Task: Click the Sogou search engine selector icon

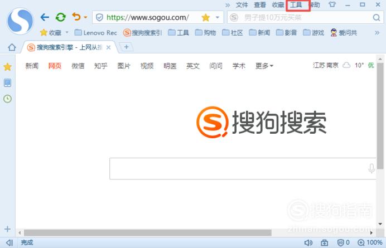Action: point(234,17)
